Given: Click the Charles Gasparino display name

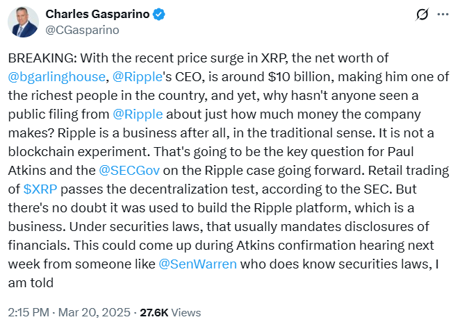Looking at the screenshot, I should pyautogui.click(x=97, y=14).
